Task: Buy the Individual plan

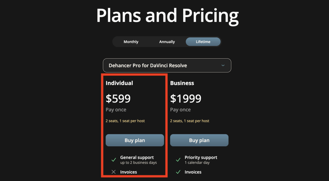Action: 135,140
